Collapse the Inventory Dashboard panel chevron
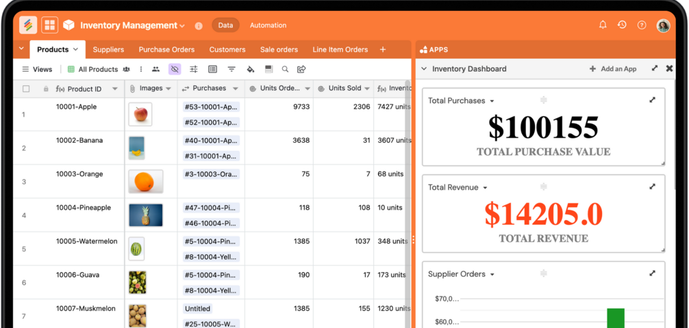 pyautogui.click(x=424, y=69)
